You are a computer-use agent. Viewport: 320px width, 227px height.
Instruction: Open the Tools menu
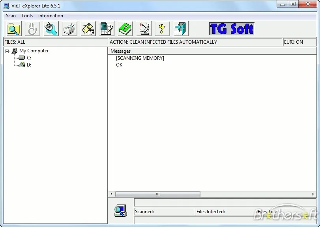pyautogui.click(x=27, y=16)
